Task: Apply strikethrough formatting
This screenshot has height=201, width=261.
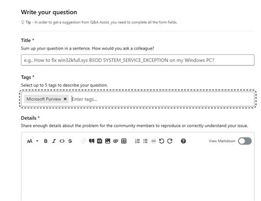Action: tap(70, 141)
